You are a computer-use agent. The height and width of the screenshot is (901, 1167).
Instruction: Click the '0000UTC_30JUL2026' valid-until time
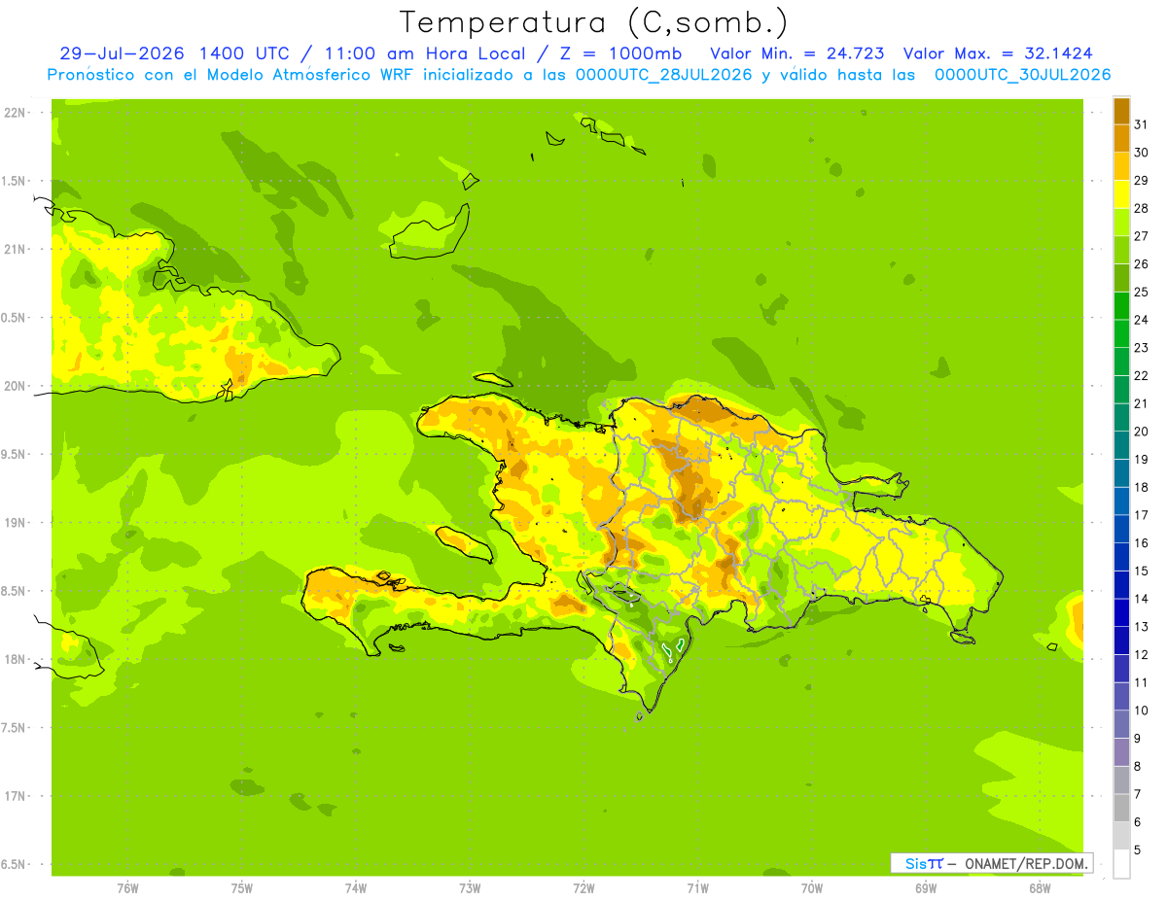click(1022, 75)
